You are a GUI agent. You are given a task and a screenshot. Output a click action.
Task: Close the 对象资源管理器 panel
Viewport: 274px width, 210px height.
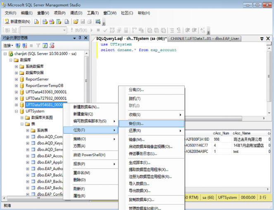(86, 38)
